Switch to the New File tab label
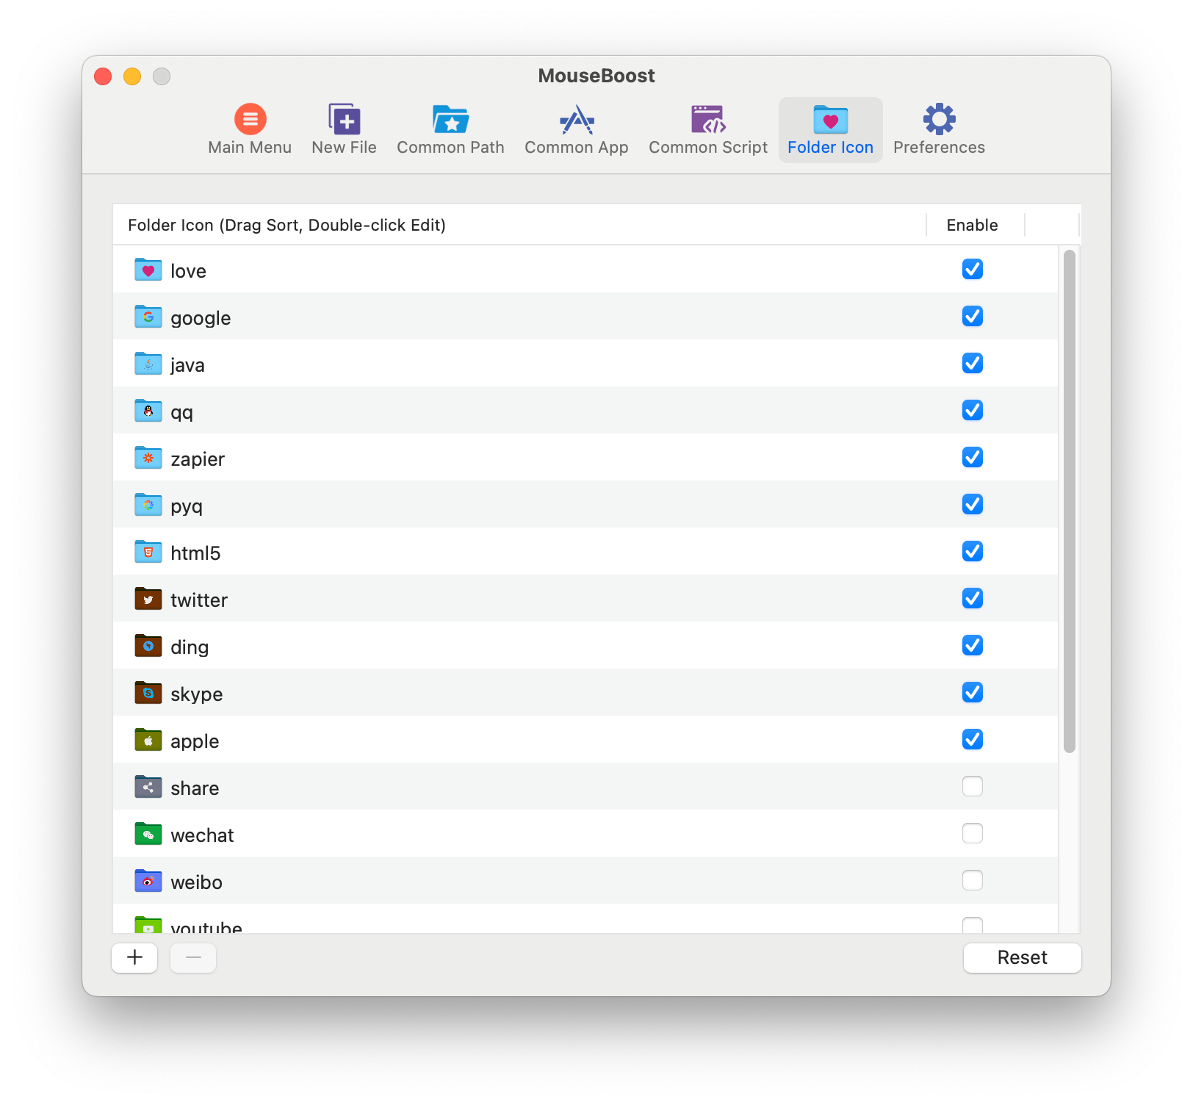 click(x=344, y=148)
